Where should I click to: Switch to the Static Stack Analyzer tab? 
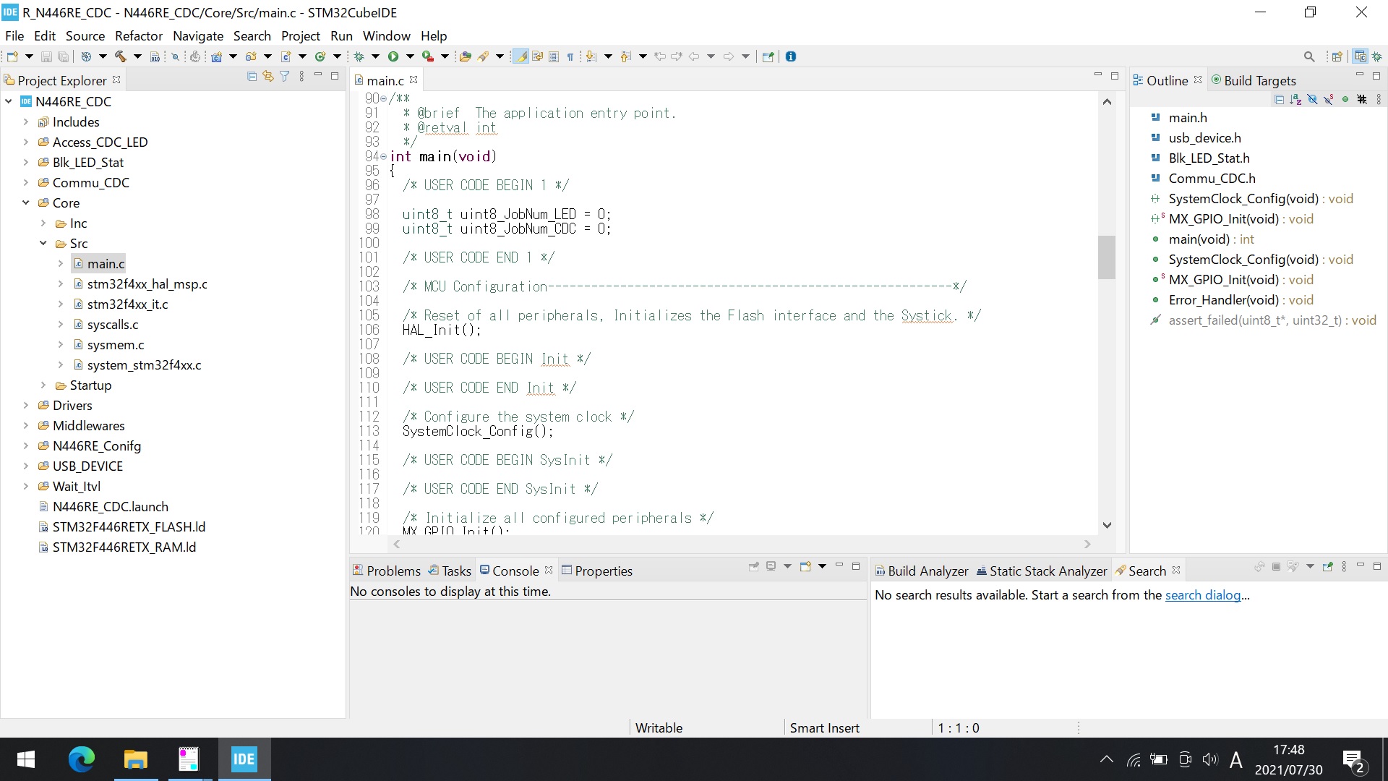(x=1041, y=571)
